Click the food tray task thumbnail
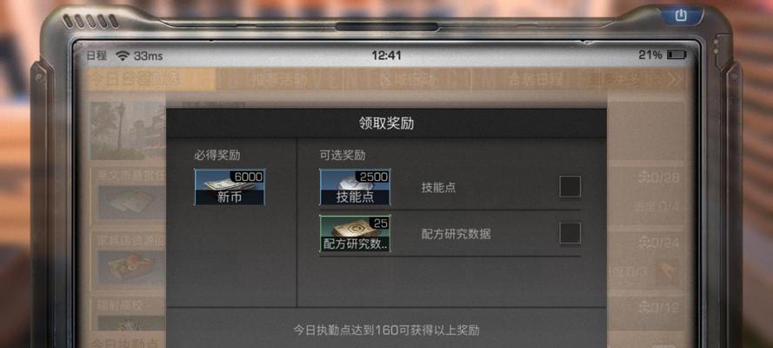 coord(130,269)
